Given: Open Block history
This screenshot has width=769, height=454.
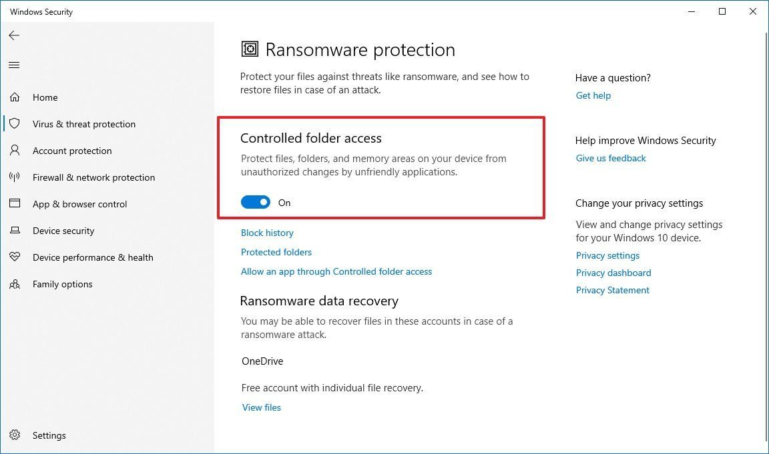Looking at the screenshot, I should pos(267,233).
